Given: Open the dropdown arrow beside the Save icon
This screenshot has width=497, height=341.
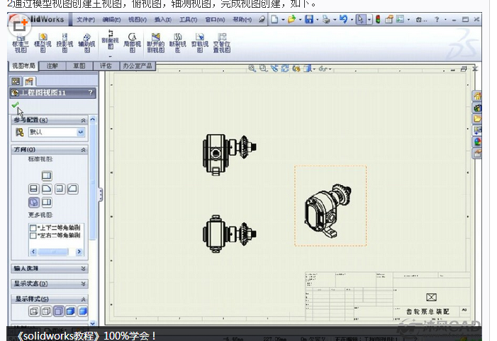Looking at the screenshot, I should click(x=318, y=20).
